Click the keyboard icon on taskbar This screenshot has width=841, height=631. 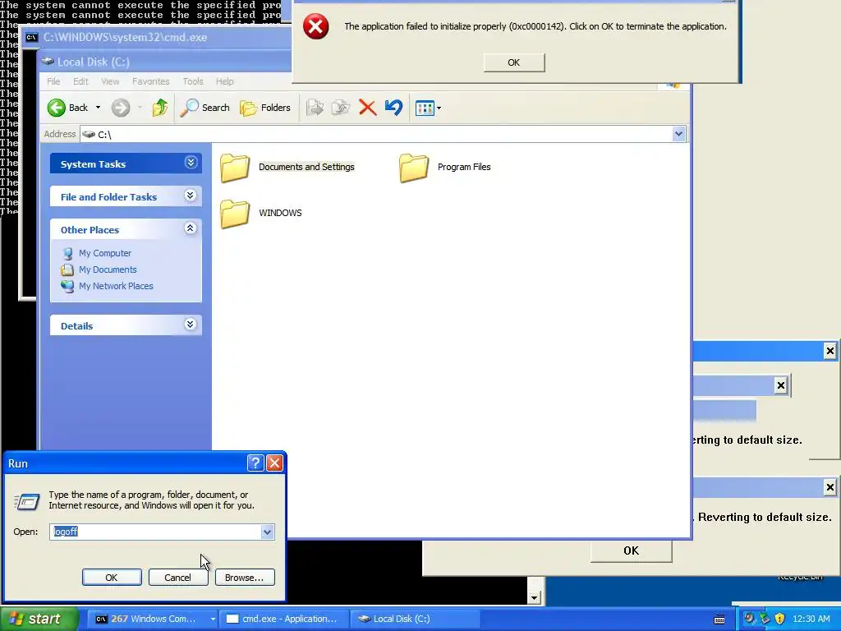[x=719, y=619]
